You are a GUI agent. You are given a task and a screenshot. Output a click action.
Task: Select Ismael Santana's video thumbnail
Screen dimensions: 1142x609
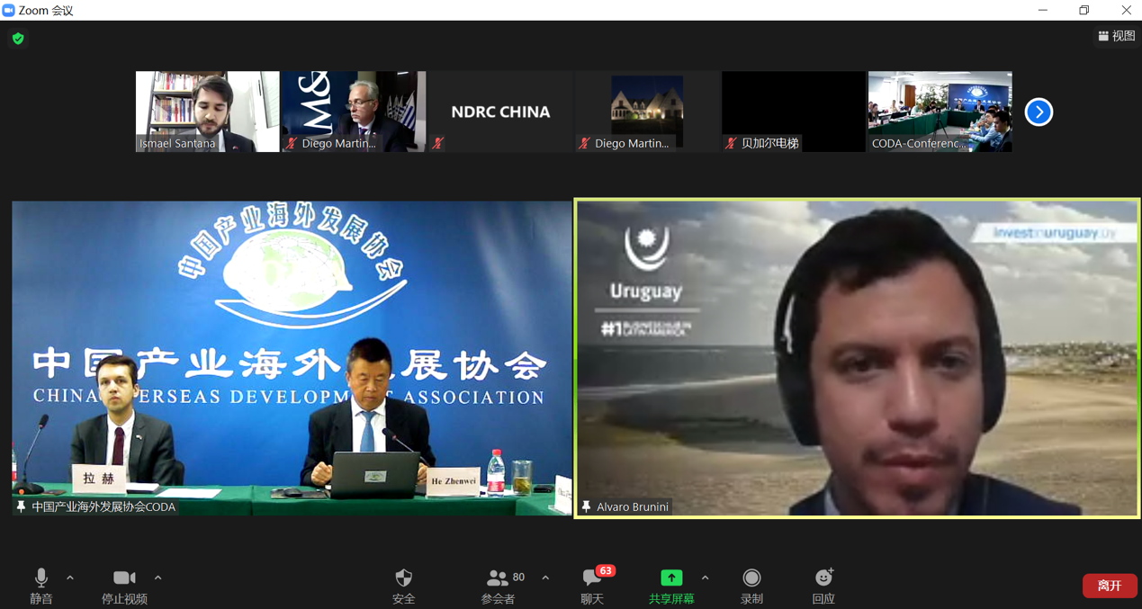pos(208,112)
